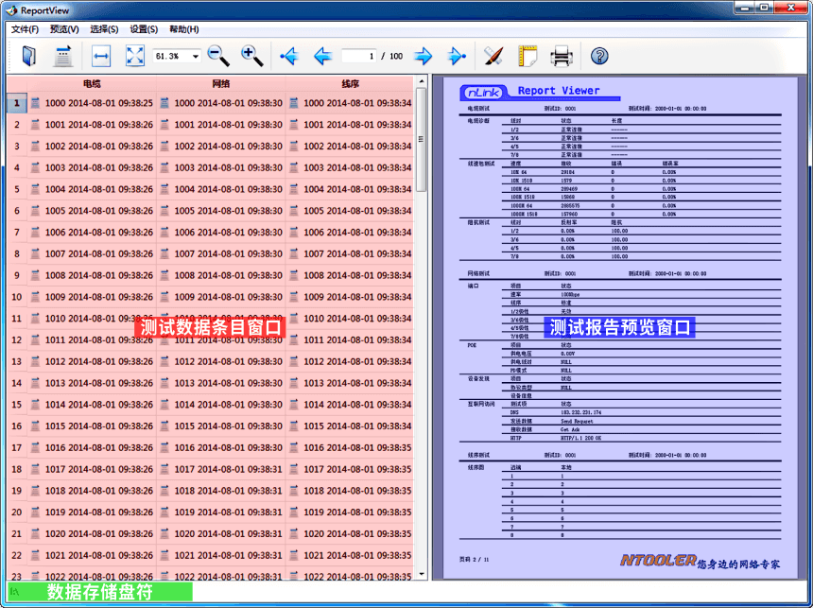Open the 61.3% zoom level dropdown
Image resolution: width=813 pixels, height=608 pixels.
[195, 56]
